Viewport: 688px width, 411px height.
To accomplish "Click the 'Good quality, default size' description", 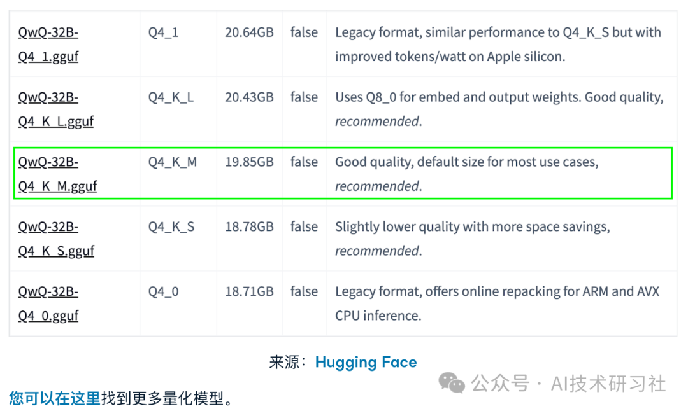I will pyautogui.click(x=466, y=162).
